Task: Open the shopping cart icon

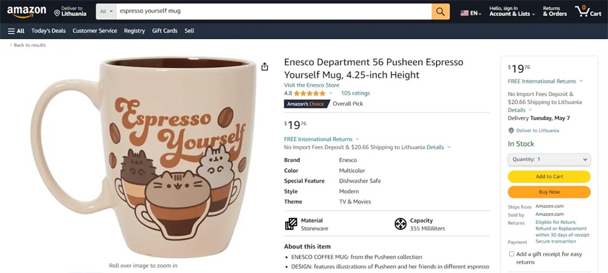Action: tap(587, 11)
